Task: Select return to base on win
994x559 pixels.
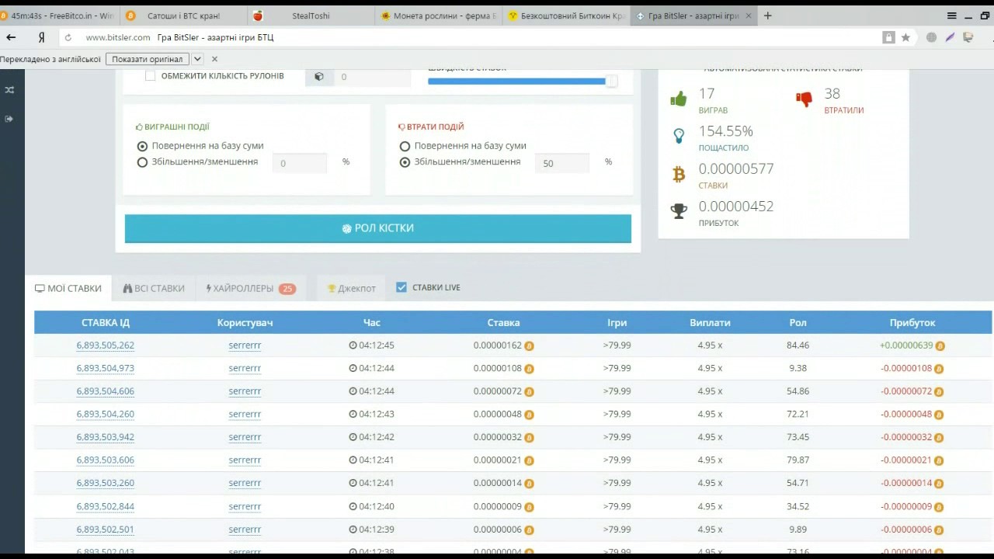Action: (142, 146)
